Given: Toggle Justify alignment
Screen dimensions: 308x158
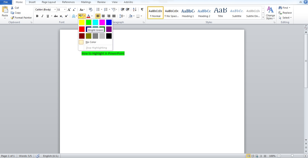Looking at the screenshot, I should click(x=114, y=16).
